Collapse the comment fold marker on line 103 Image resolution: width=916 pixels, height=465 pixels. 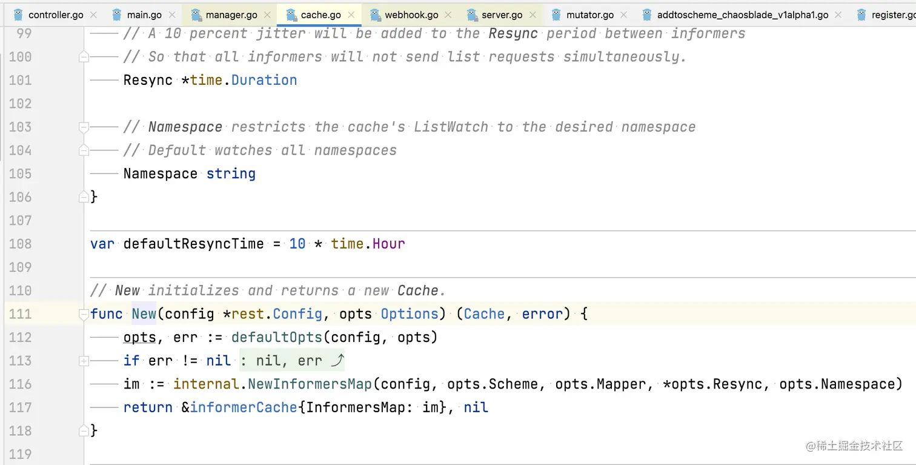[x=84, y=127]
